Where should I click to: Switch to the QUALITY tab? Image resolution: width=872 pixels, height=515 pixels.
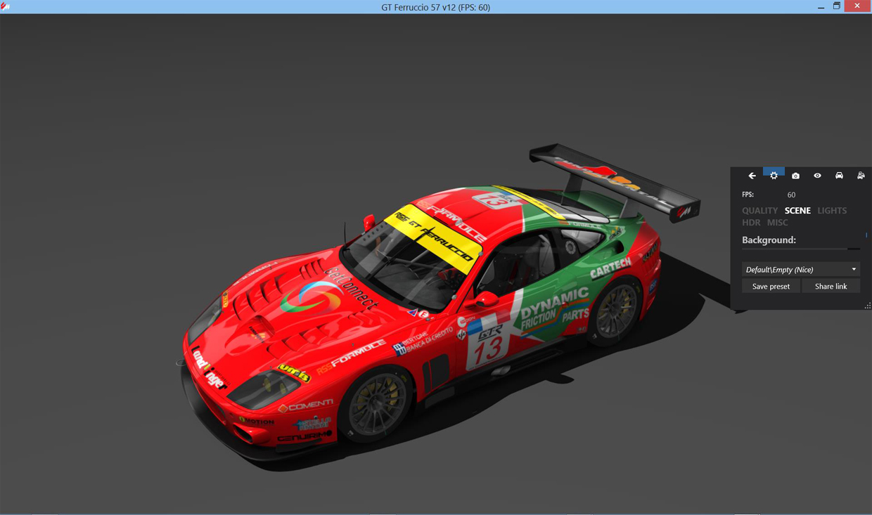pos(759,211)
